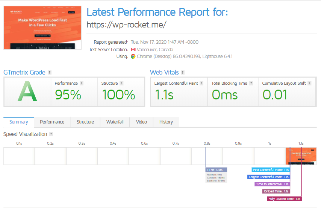This screenshot has height=212, width=321.
Task: Click the Time to Interactive: 1.1s marker
Action: [x=272, y=184]
